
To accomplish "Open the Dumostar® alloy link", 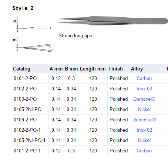I will [144, 120].
